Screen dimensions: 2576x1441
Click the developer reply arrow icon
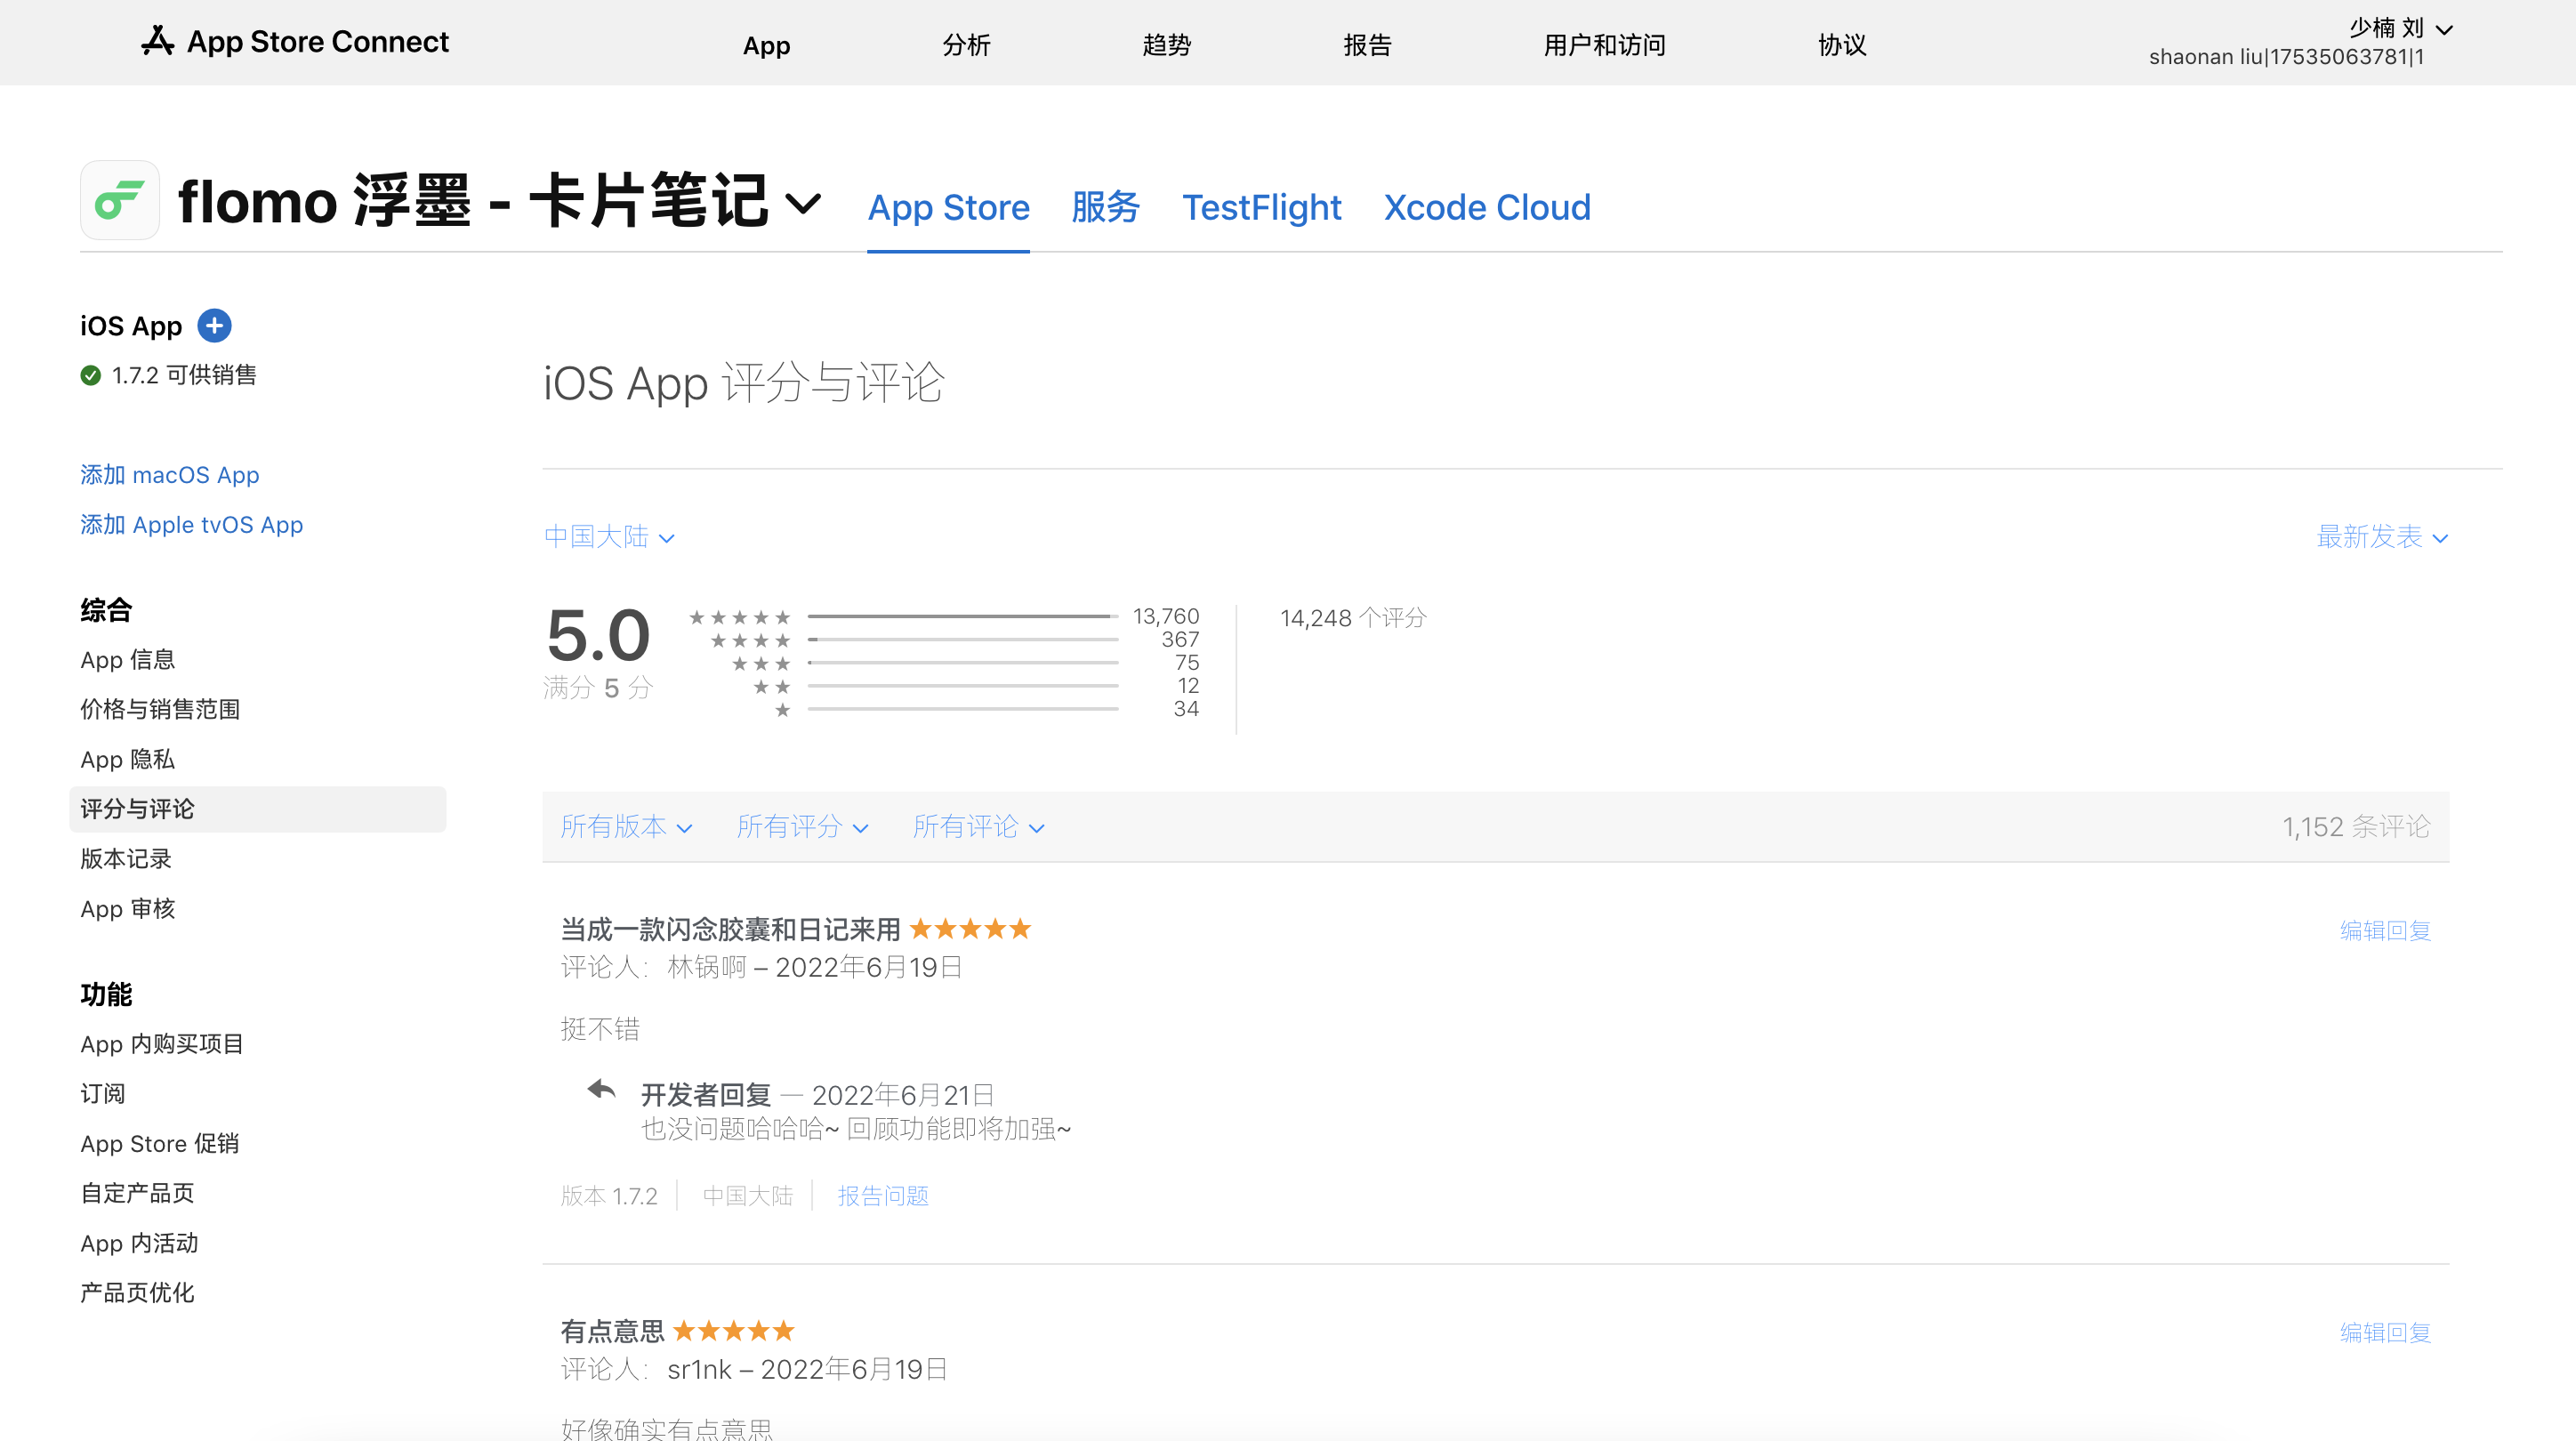(x=601, y=1090)
